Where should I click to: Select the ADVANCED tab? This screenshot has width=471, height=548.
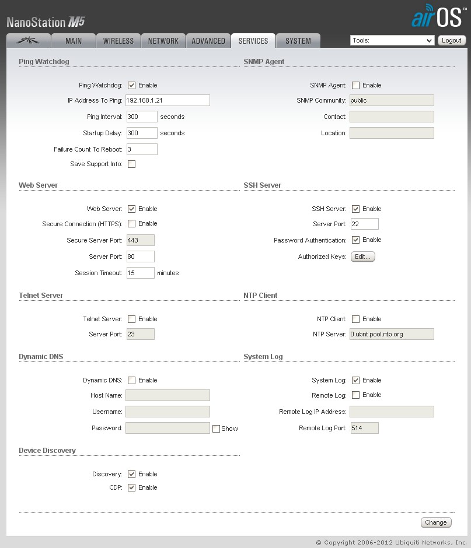[x=208, y=41]
